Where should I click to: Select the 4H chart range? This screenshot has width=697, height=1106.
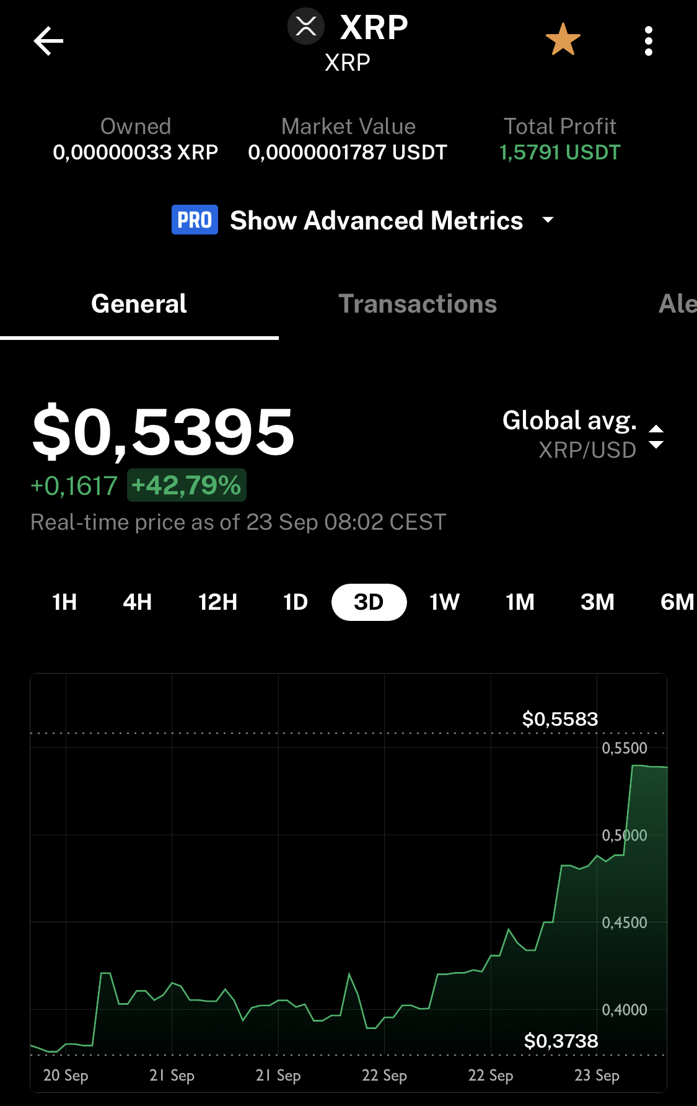pyautogui.click(x=138, y=602)
